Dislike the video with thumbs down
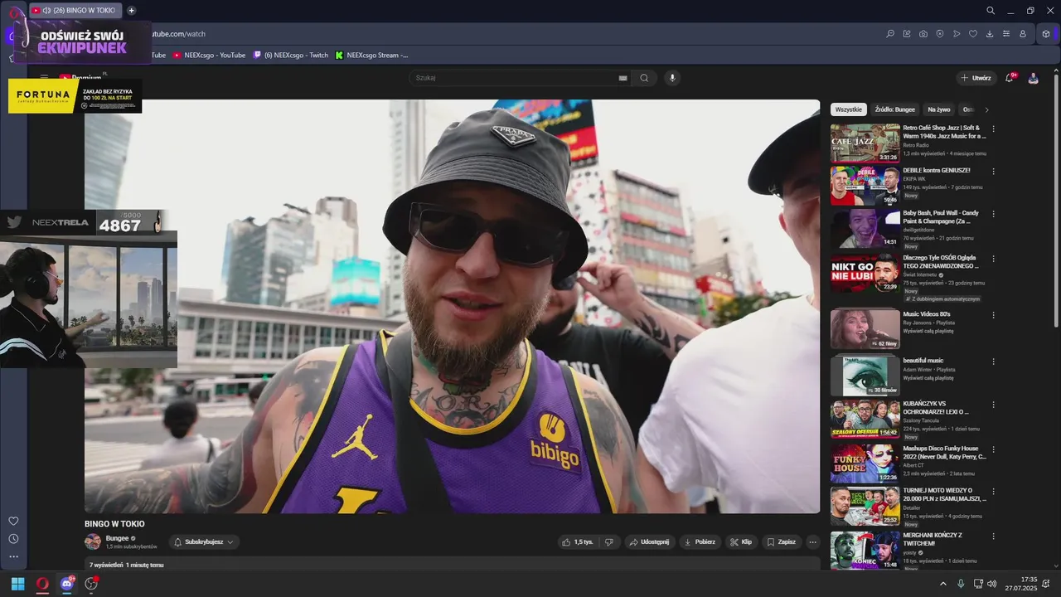Image resolution: width=1061 pixels, height=597 pixels. tap(609, 542)
